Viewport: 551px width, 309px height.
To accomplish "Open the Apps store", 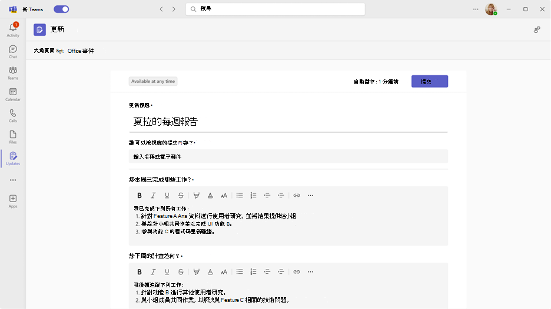I will point(13,201).
